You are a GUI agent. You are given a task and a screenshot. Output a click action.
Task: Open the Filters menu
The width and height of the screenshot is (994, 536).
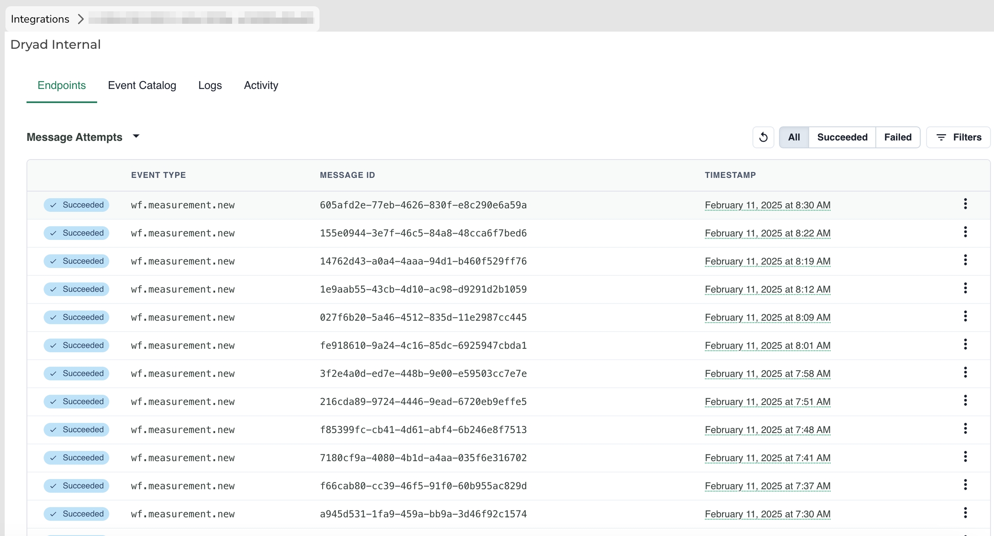pyautogui.click(x=958, y=137)
